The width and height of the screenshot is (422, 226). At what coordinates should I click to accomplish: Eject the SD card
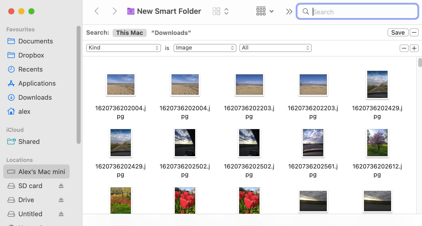tap(61, 186)
